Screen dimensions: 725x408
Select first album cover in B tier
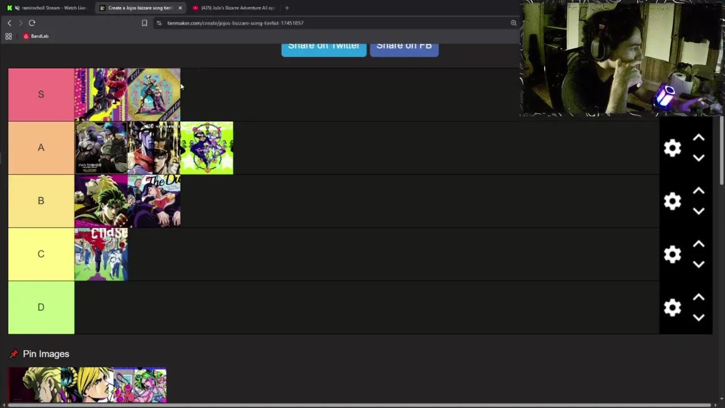coord(101,201)
